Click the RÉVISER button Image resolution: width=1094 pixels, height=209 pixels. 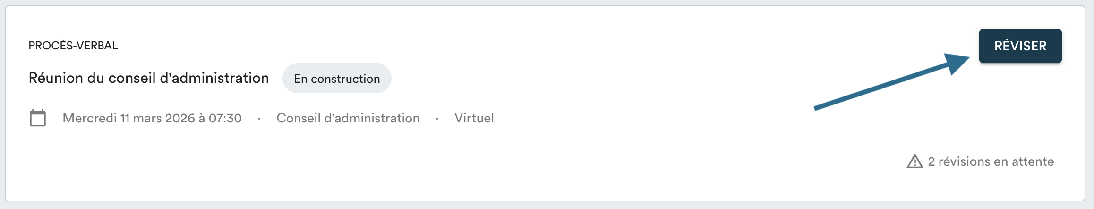click(1020, 46)
